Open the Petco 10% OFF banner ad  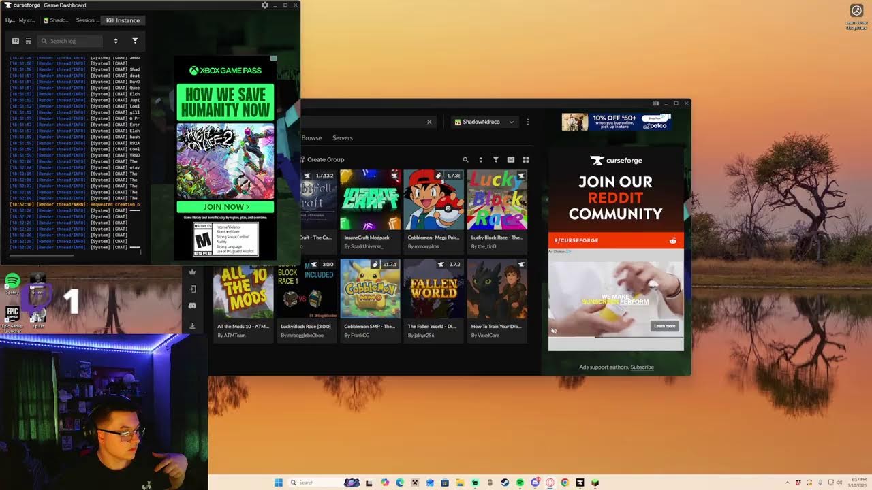click(x=617, y=122)
